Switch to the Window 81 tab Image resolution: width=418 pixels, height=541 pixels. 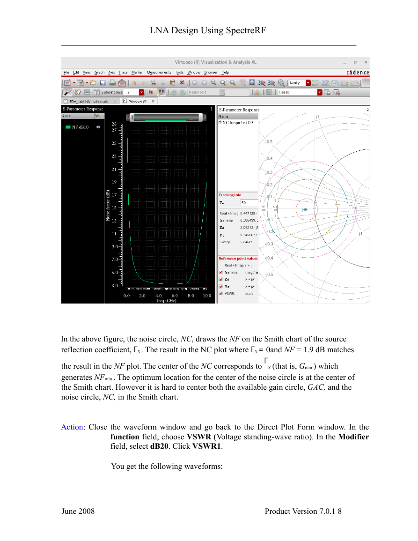click(x=138, y=102)
